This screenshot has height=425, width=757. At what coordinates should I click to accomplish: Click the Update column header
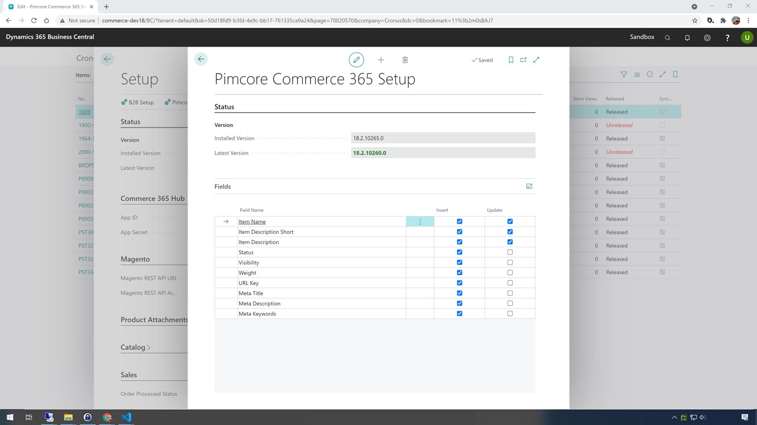494,210
